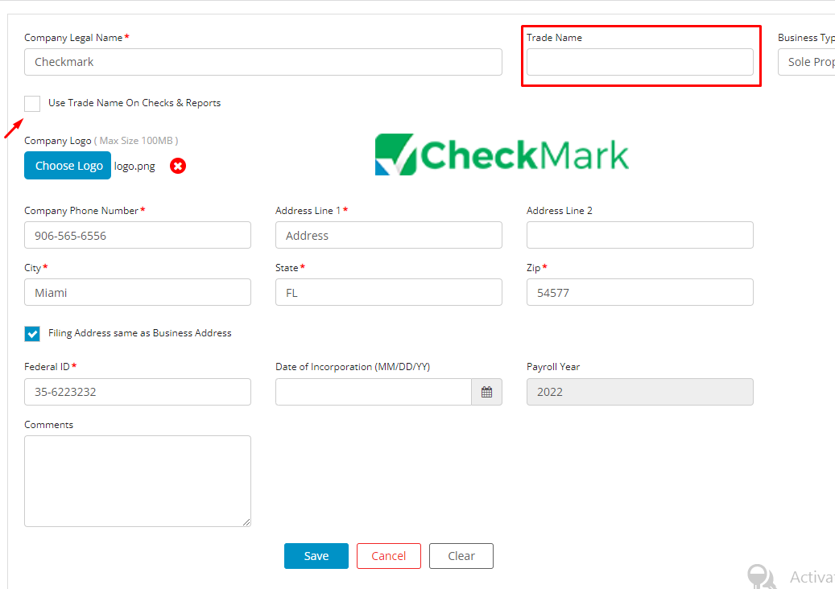Open the date of incorporation calendar picker
Viewport: 835px width, 589px height.
pos(486,392)
